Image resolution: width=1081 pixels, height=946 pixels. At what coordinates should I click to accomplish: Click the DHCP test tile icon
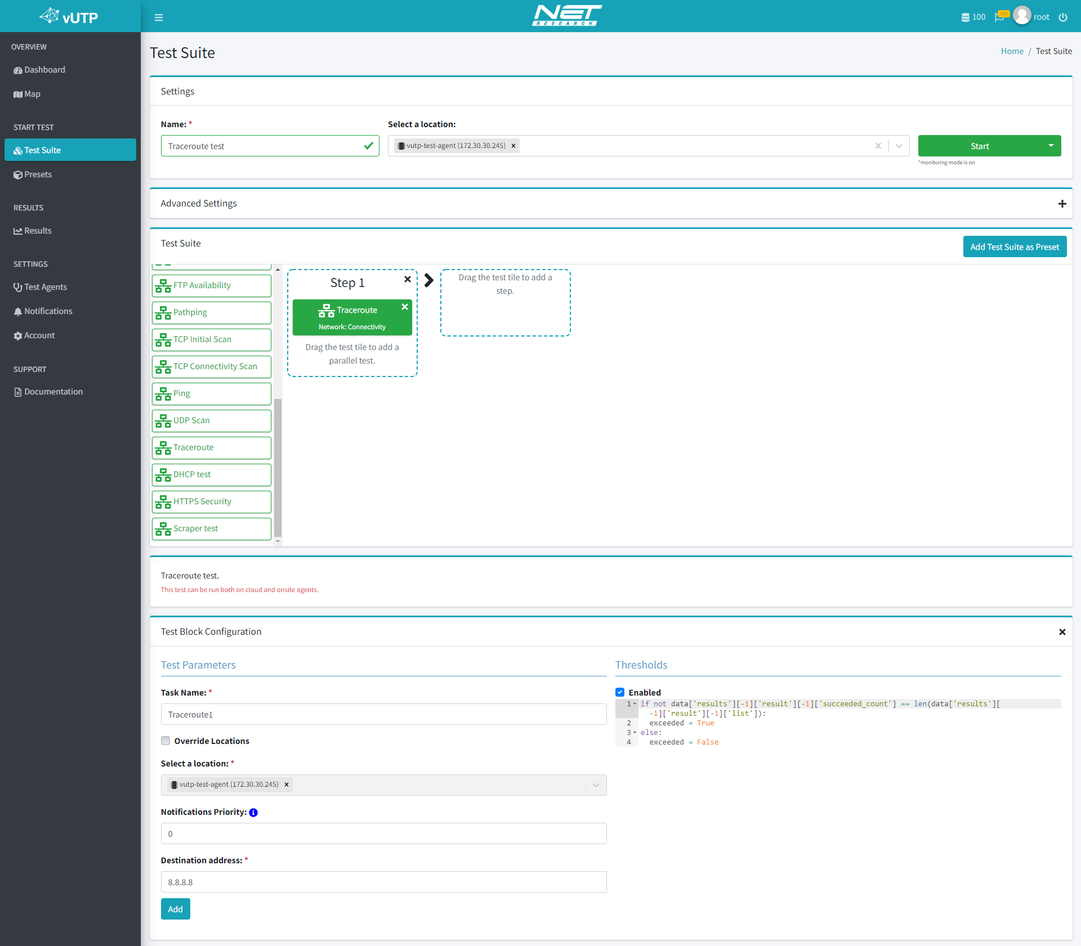point(164,474)
